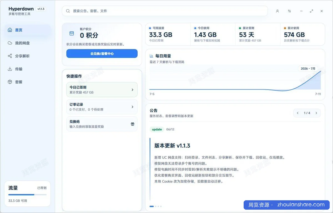Click the Hyperdown app title
Viewport: 333px width, 213px height.
[21, 9]
